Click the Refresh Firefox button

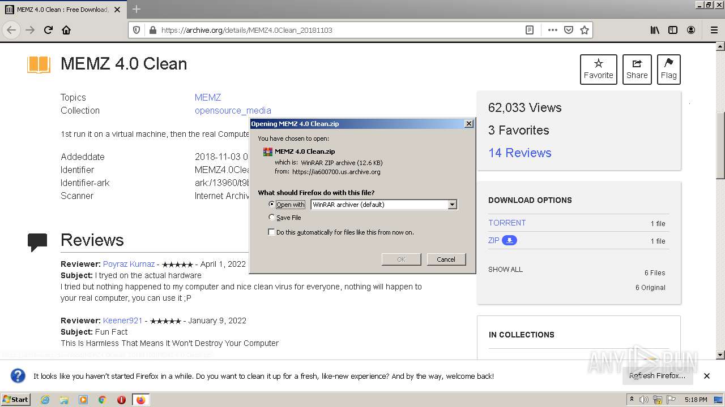point(657,376)
